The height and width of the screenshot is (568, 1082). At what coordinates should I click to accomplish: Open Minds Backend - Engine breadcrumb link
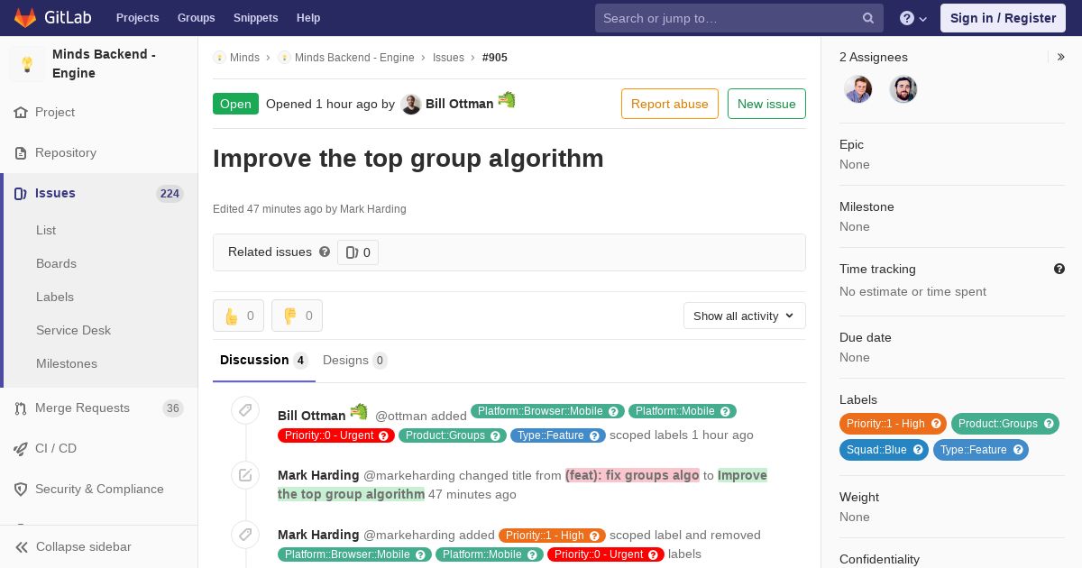tap(354, 58)
